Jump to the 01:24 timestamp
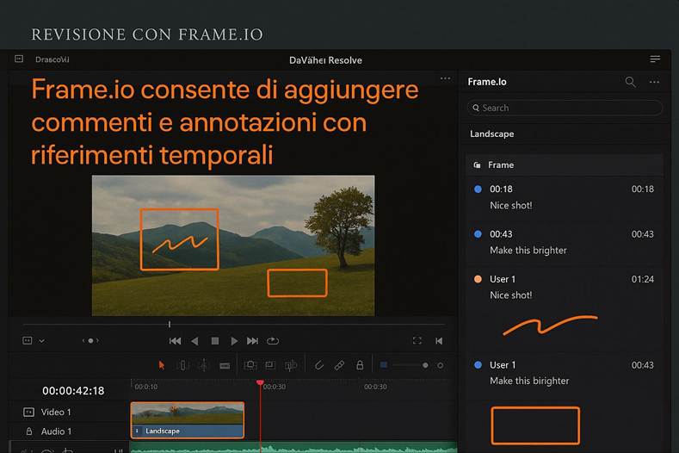This screenshot has width=679, height=453. click(x=643, y=279)
